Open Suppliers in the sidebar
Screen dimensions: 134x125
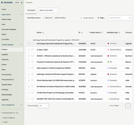tap(5, 55)
